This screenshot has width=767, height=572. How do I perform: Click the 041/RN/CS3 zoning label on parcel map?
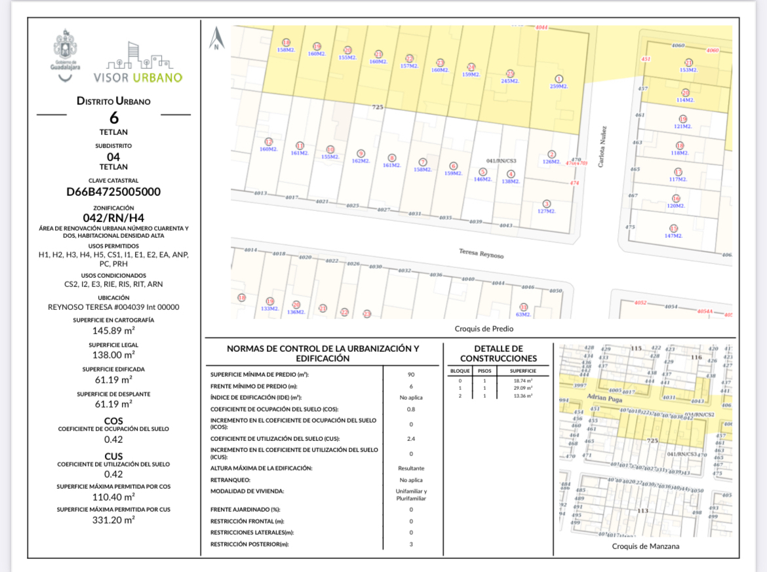(501, 161)
